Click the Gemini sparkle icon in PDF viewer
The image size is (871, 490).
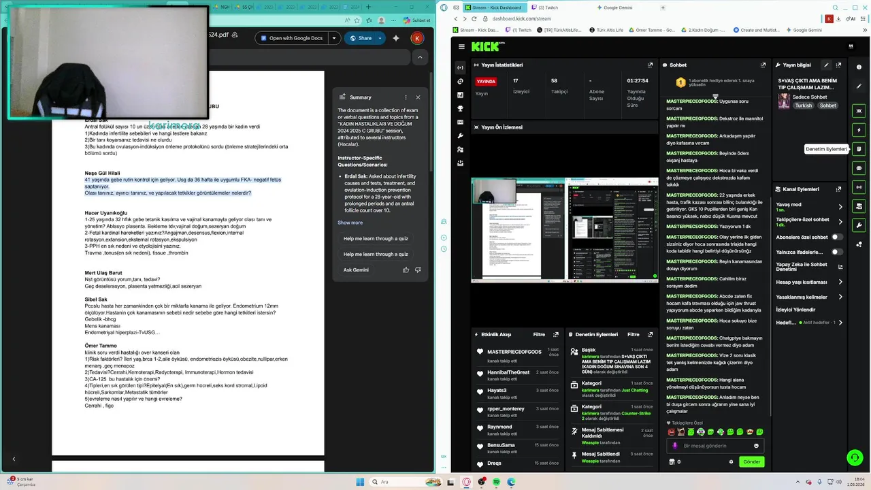pyautogui.click(x=396, y=38)
